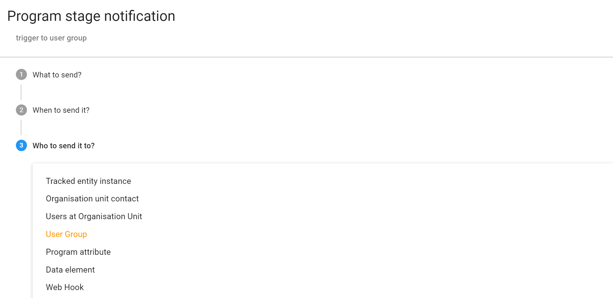Expand the "When to send it?" step
Viewport: 613px width, 298px height.
coord(61,110)
